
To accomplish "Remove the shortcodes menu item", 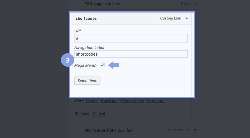I will (x=82, y=114).
